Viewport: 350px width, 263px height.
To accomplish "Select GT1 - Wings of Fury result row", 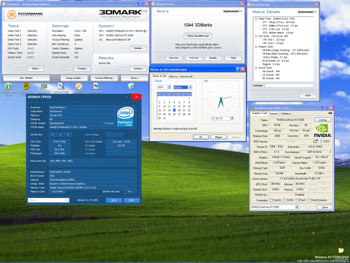I will (x=278, y=22).
